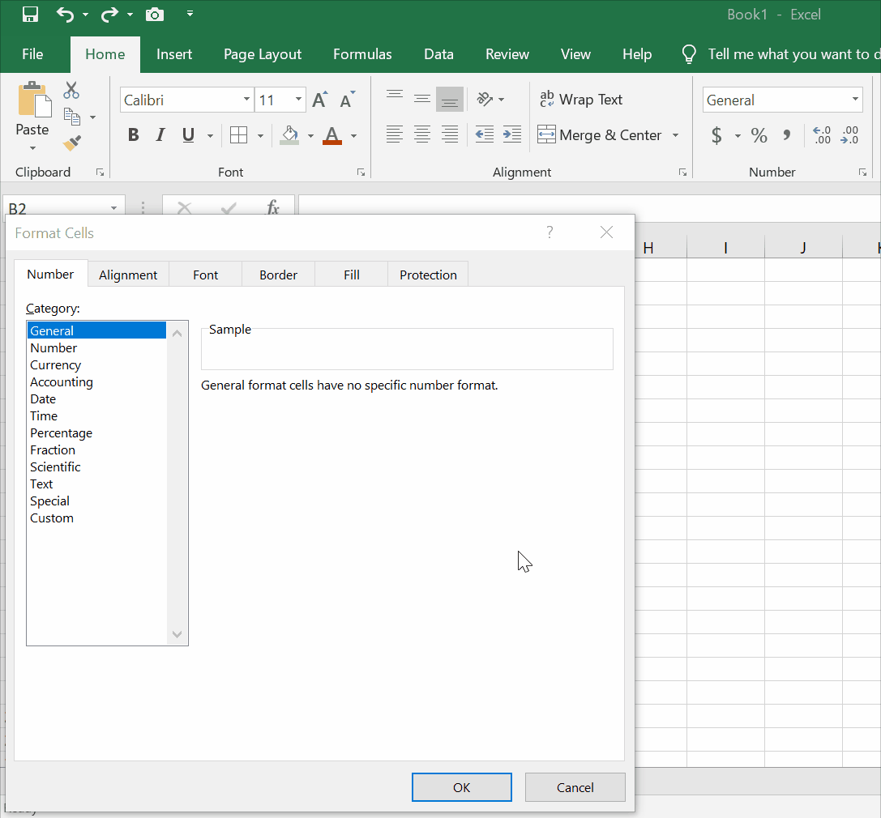Click Increase Decimal icon
This screenshot has width=881, height=818.
[x=822, y=135]
